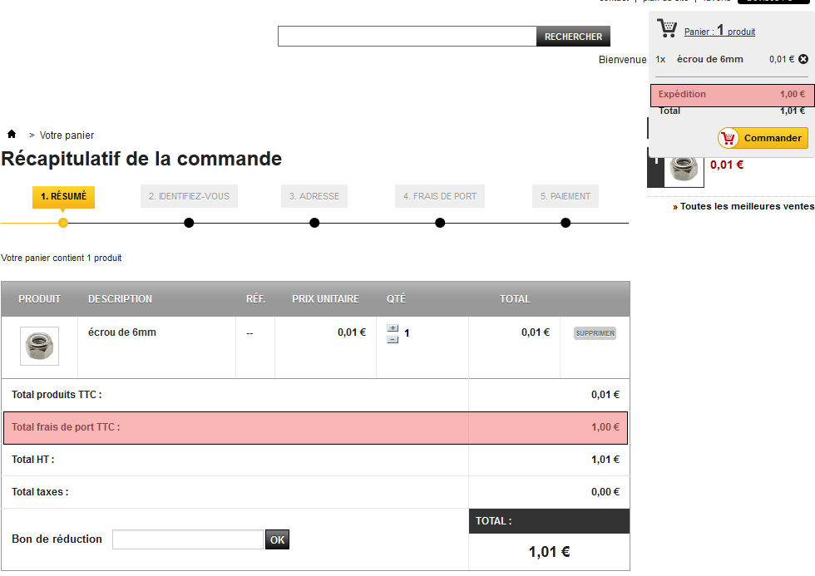Viewport: 815px width, 576px height.
Task: Click the progress dot under Adresse
Action: (314, 223)
